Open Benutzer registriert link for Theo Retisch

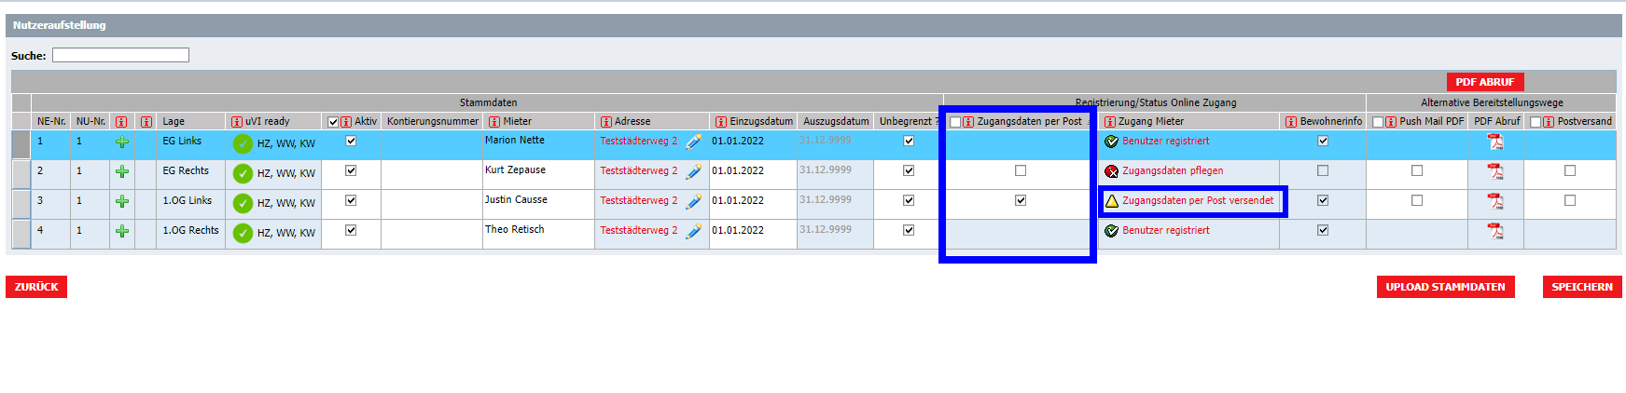1166,231
